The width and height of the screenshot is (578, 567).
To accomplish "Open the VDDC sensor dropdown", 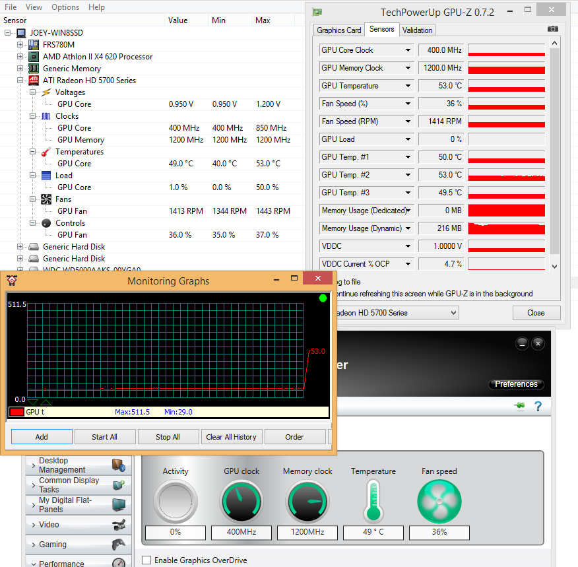I will click(x=408, y=246).
